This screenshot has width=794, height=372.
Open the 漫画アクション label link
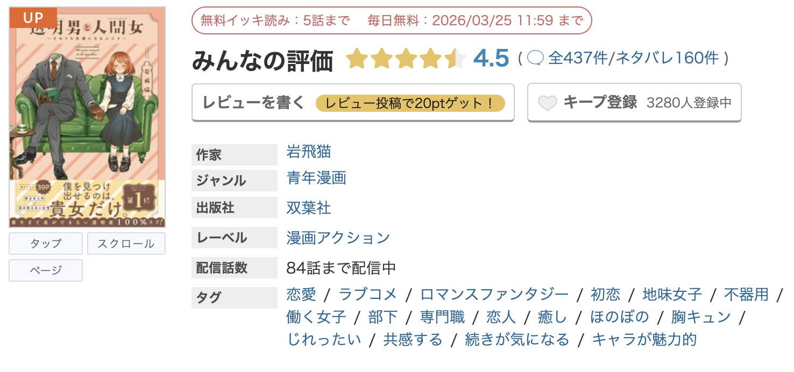pos(338,237)
